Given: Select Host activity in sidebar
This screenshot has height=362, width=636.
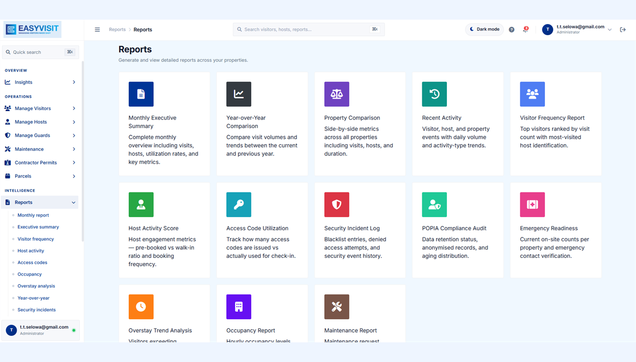Looking at the screenshot, I should (x=31, y=250).
